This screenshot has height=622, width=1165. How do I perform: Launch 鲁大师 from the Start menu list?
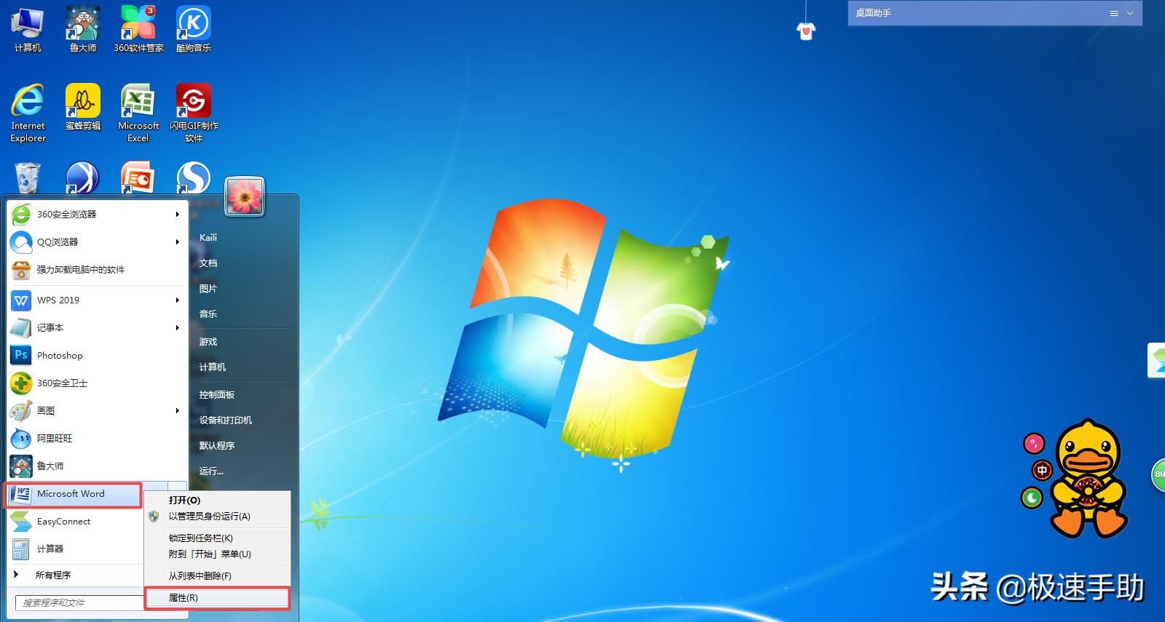[x=96, y=466]
